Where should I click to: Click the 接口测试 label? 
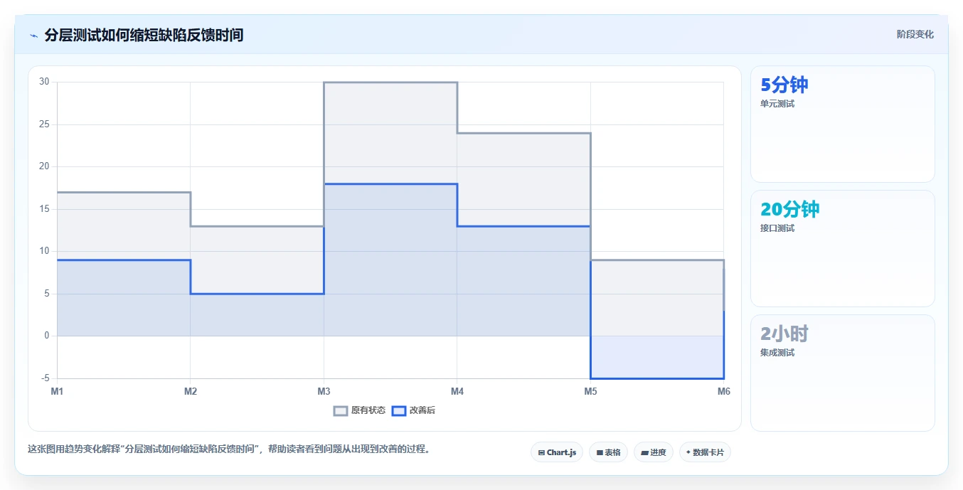[x=777, y=228]
